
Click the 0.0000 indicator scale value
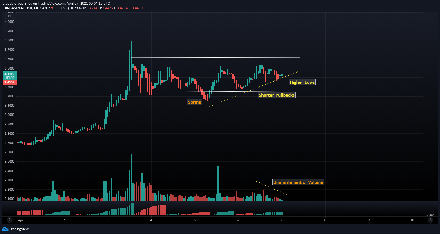click(430, 215)
